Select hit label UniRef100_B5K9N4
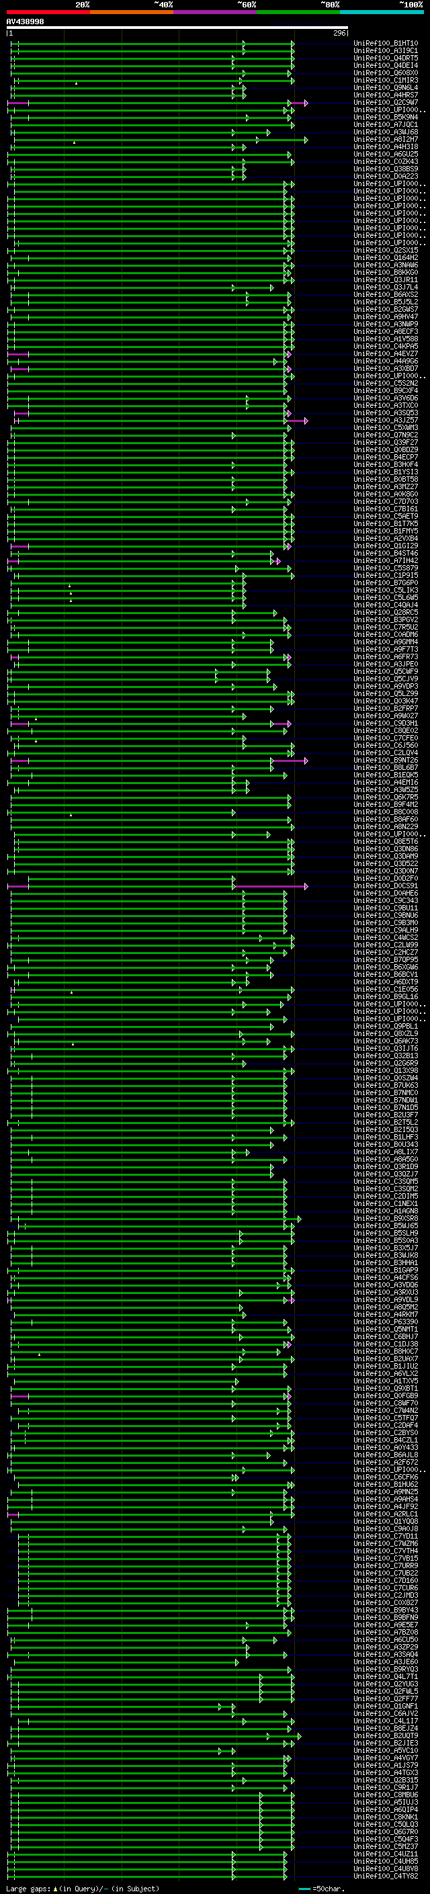430x1894 pixels. click(385, 117)
